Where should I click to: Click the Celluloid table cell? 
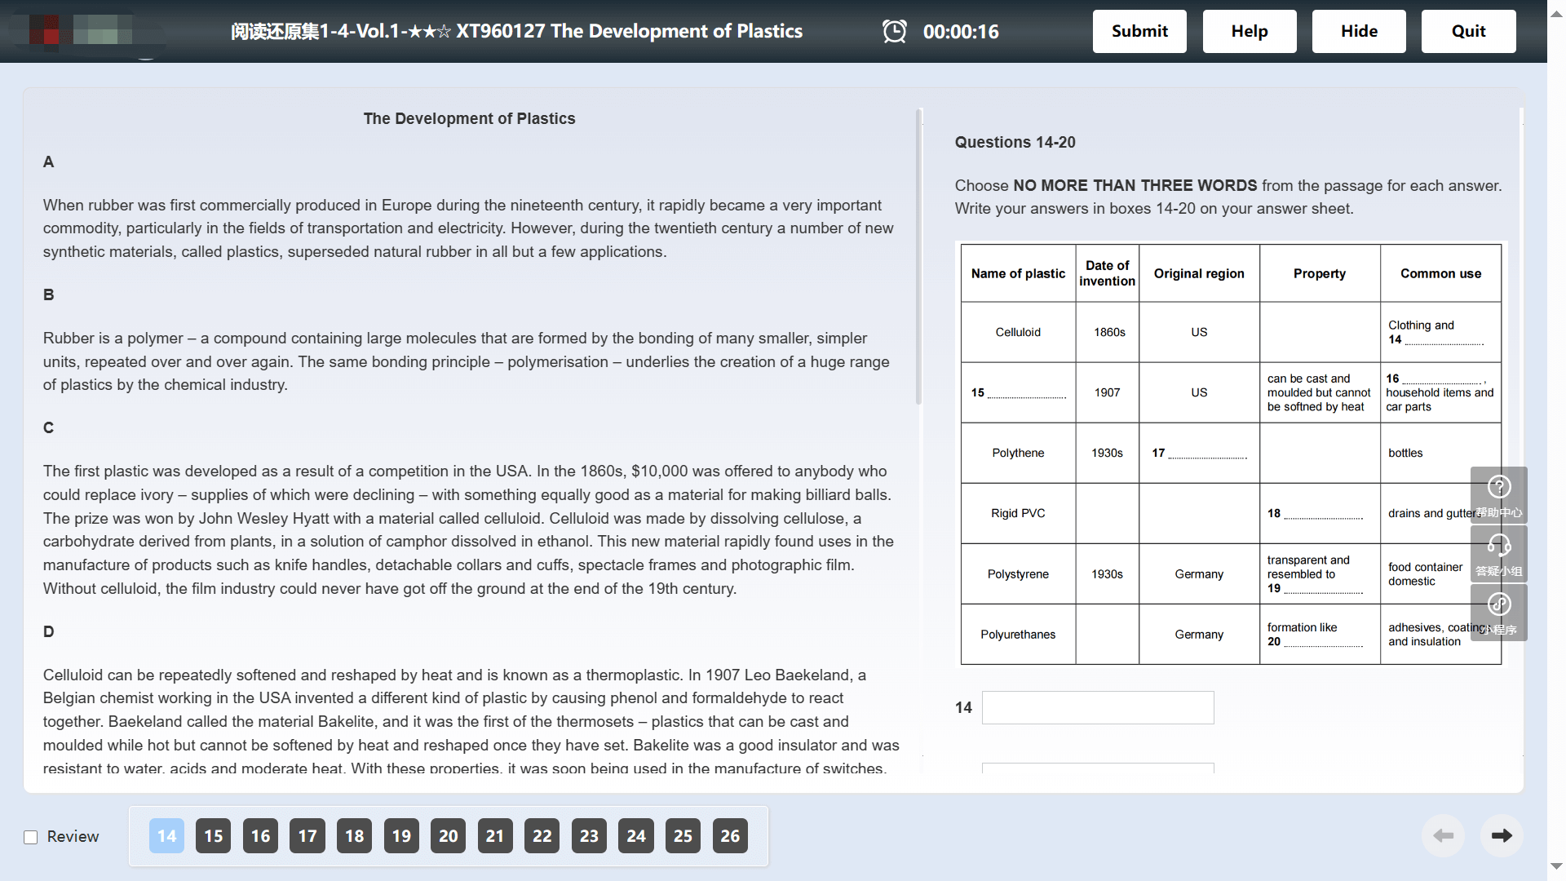[x=1018, y=332]
